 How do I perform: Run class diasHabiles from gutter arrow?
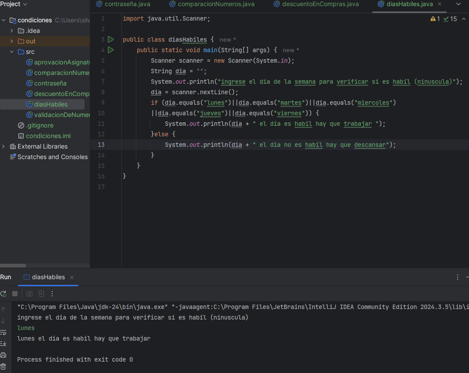coord(110,39)
